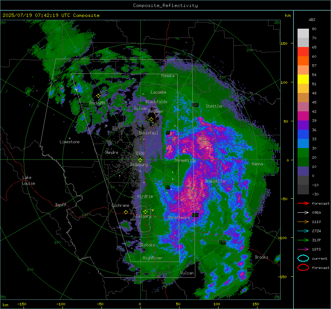The width and height of the screenshot is (331, 309).
Task: Click the Innisfail label
Action: coord(148,133)
